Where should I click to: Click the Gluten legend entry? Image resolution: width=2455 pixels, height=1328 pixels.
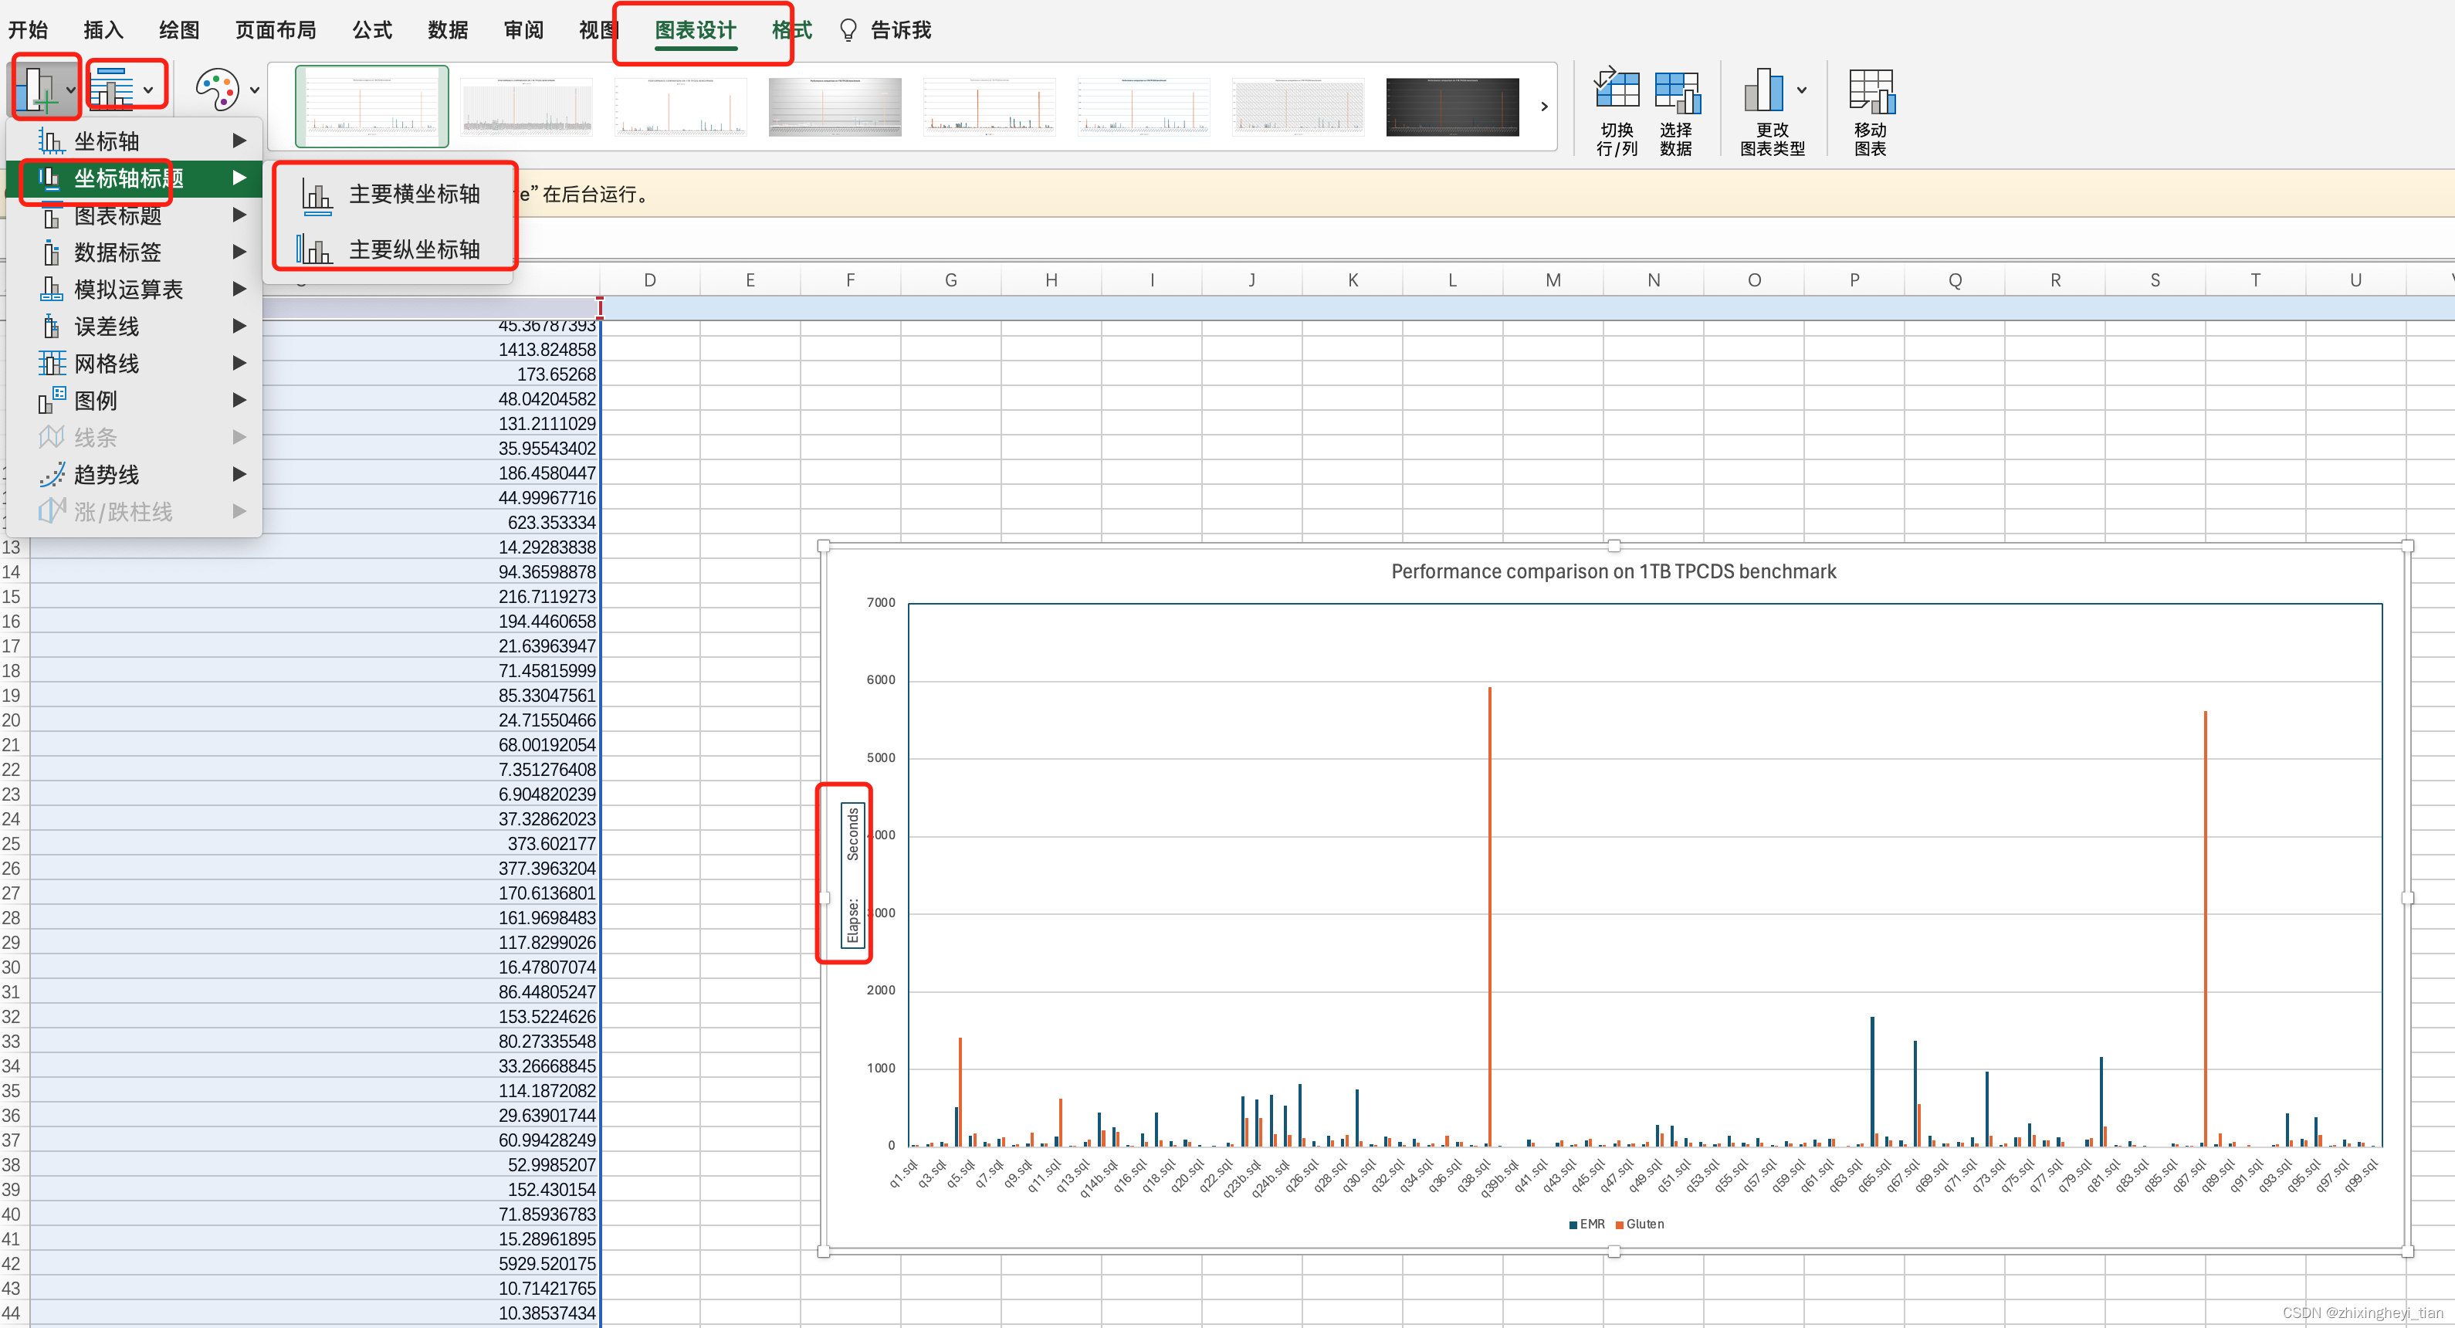point(1641,1224)
